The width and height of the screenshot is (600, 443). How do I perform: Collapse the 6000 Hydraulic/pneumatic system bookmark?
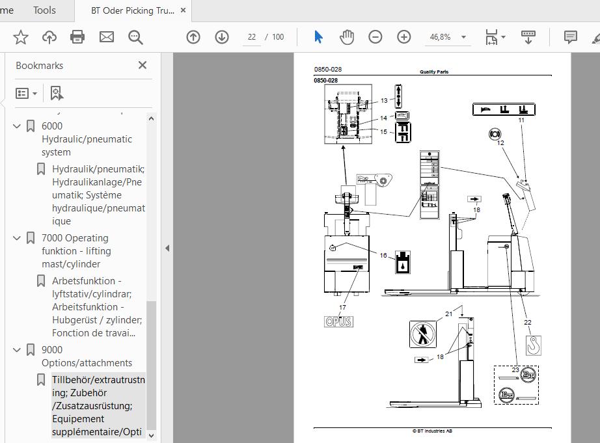(17, 126)
